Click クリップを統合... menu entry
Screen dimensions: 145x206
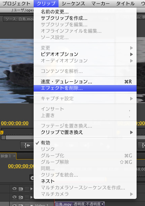point(85,175)
